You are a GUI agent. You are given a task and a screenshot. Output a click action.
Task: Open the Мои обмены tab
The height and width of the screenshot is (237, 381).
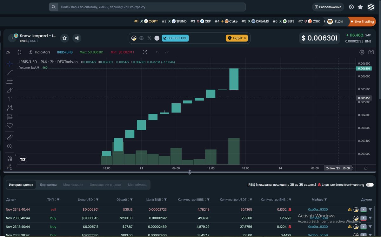click(x=137, y=185)
